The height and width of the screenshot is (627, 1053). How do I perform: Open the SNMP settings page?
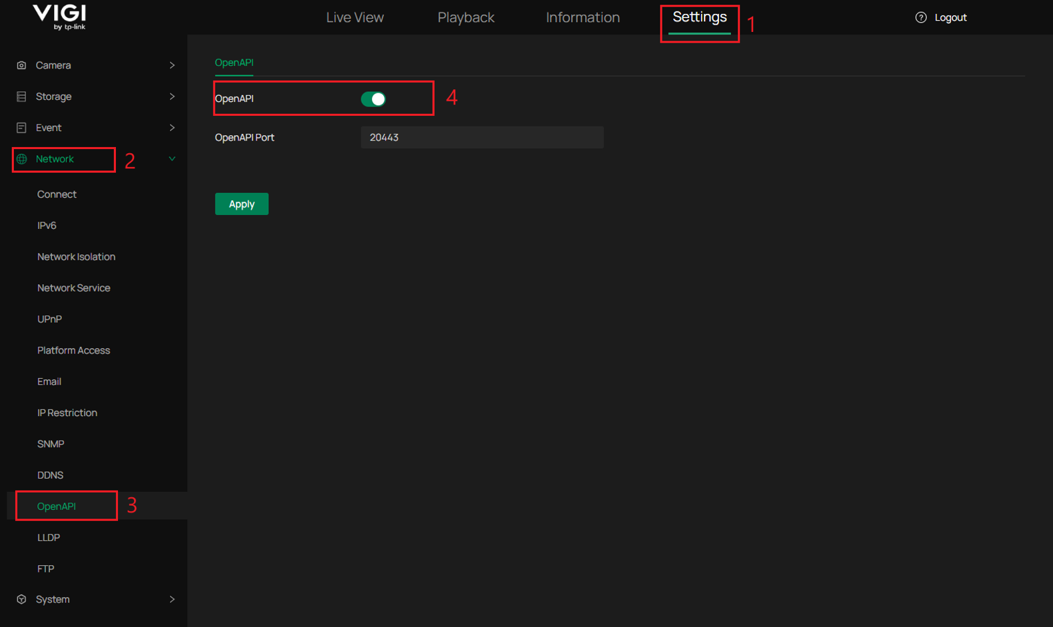(51, 444)
